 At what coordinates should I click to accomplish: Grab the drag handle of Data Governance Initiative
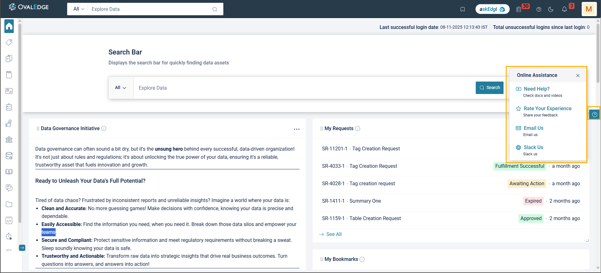38,129
